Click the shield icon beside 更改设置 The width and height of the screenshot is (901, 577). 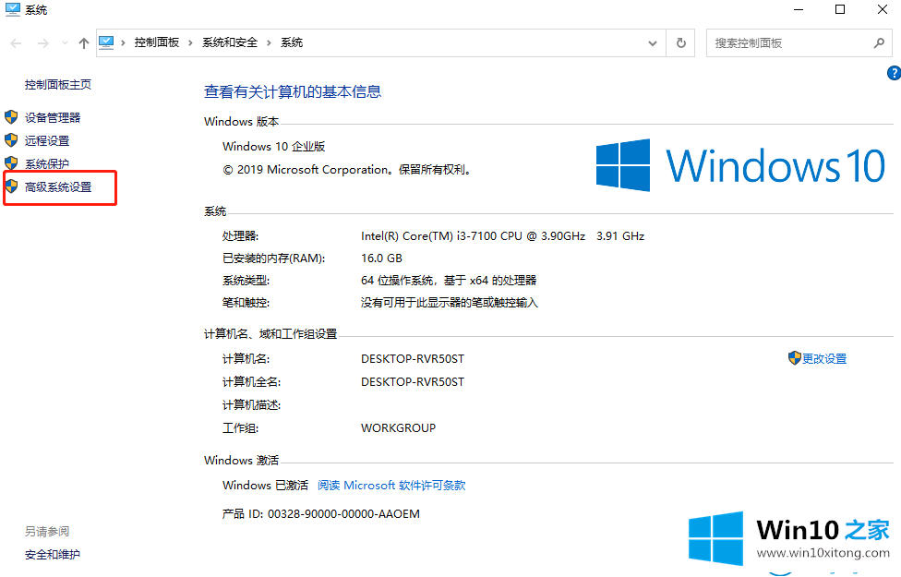click(794, 358)
